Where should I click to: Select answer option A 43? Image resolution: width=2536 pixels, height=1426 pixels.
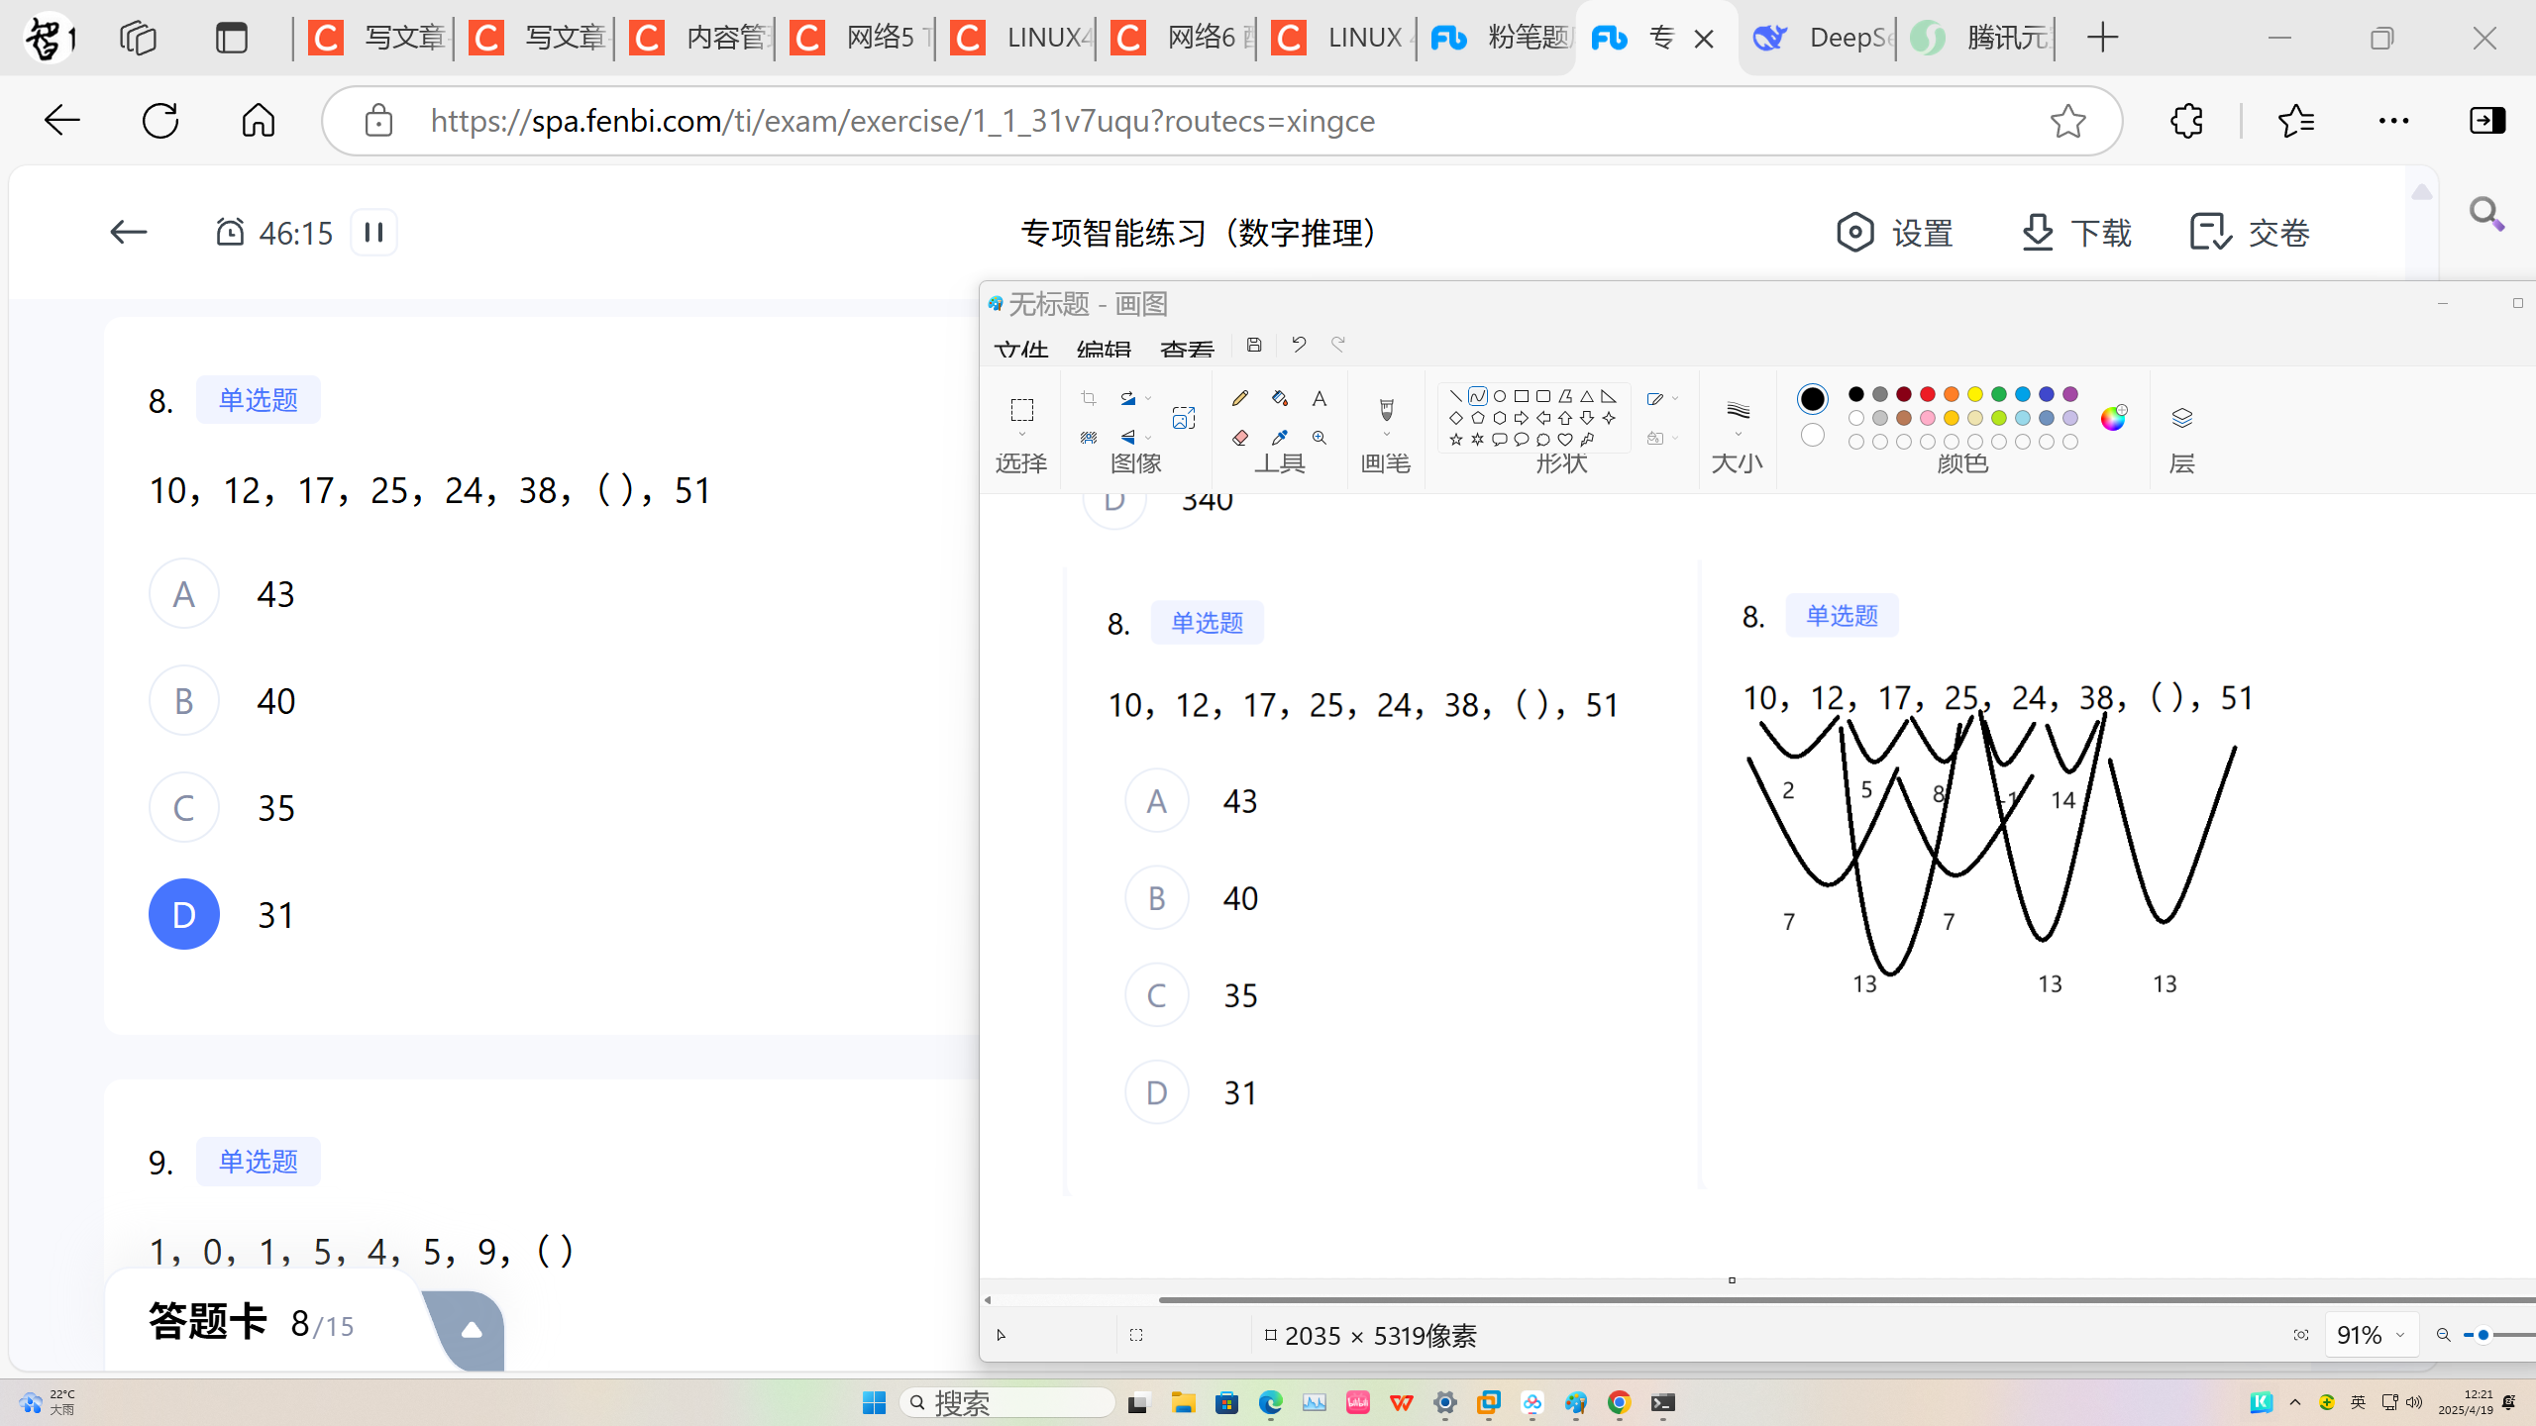coord(184,594)
